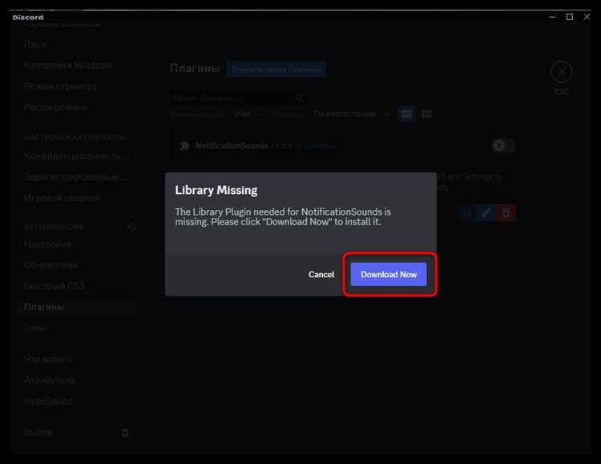601x464 pixels.
Task: Click the search magnifier icon in plugin search
Action: point(300,98)
